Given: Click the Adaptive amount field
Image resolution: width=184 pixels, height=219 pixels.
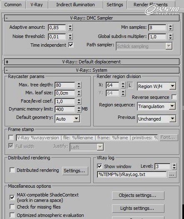Looking at the screenshot, I should point(57,28).
